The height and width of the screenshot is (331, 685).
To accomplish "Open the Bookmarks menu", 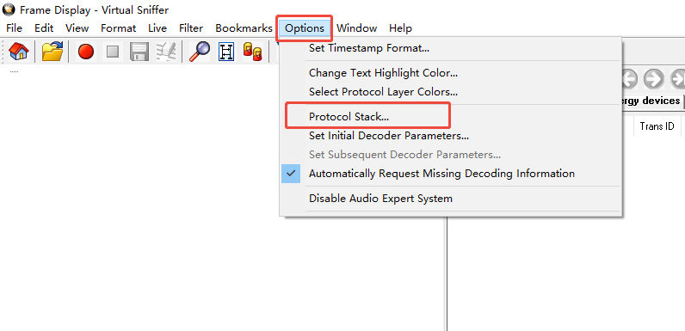I will pos(244,28).
